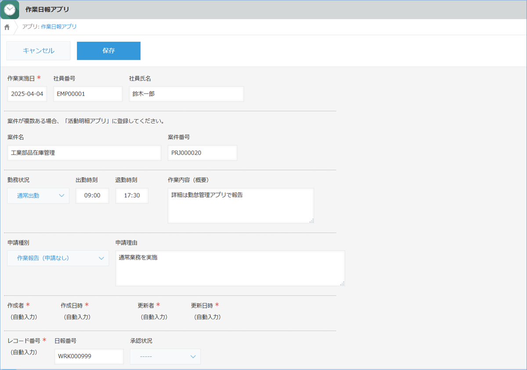Click the 作業内容（概要） text area
Viewport: 527px width, 370px height.
(240, 206)
